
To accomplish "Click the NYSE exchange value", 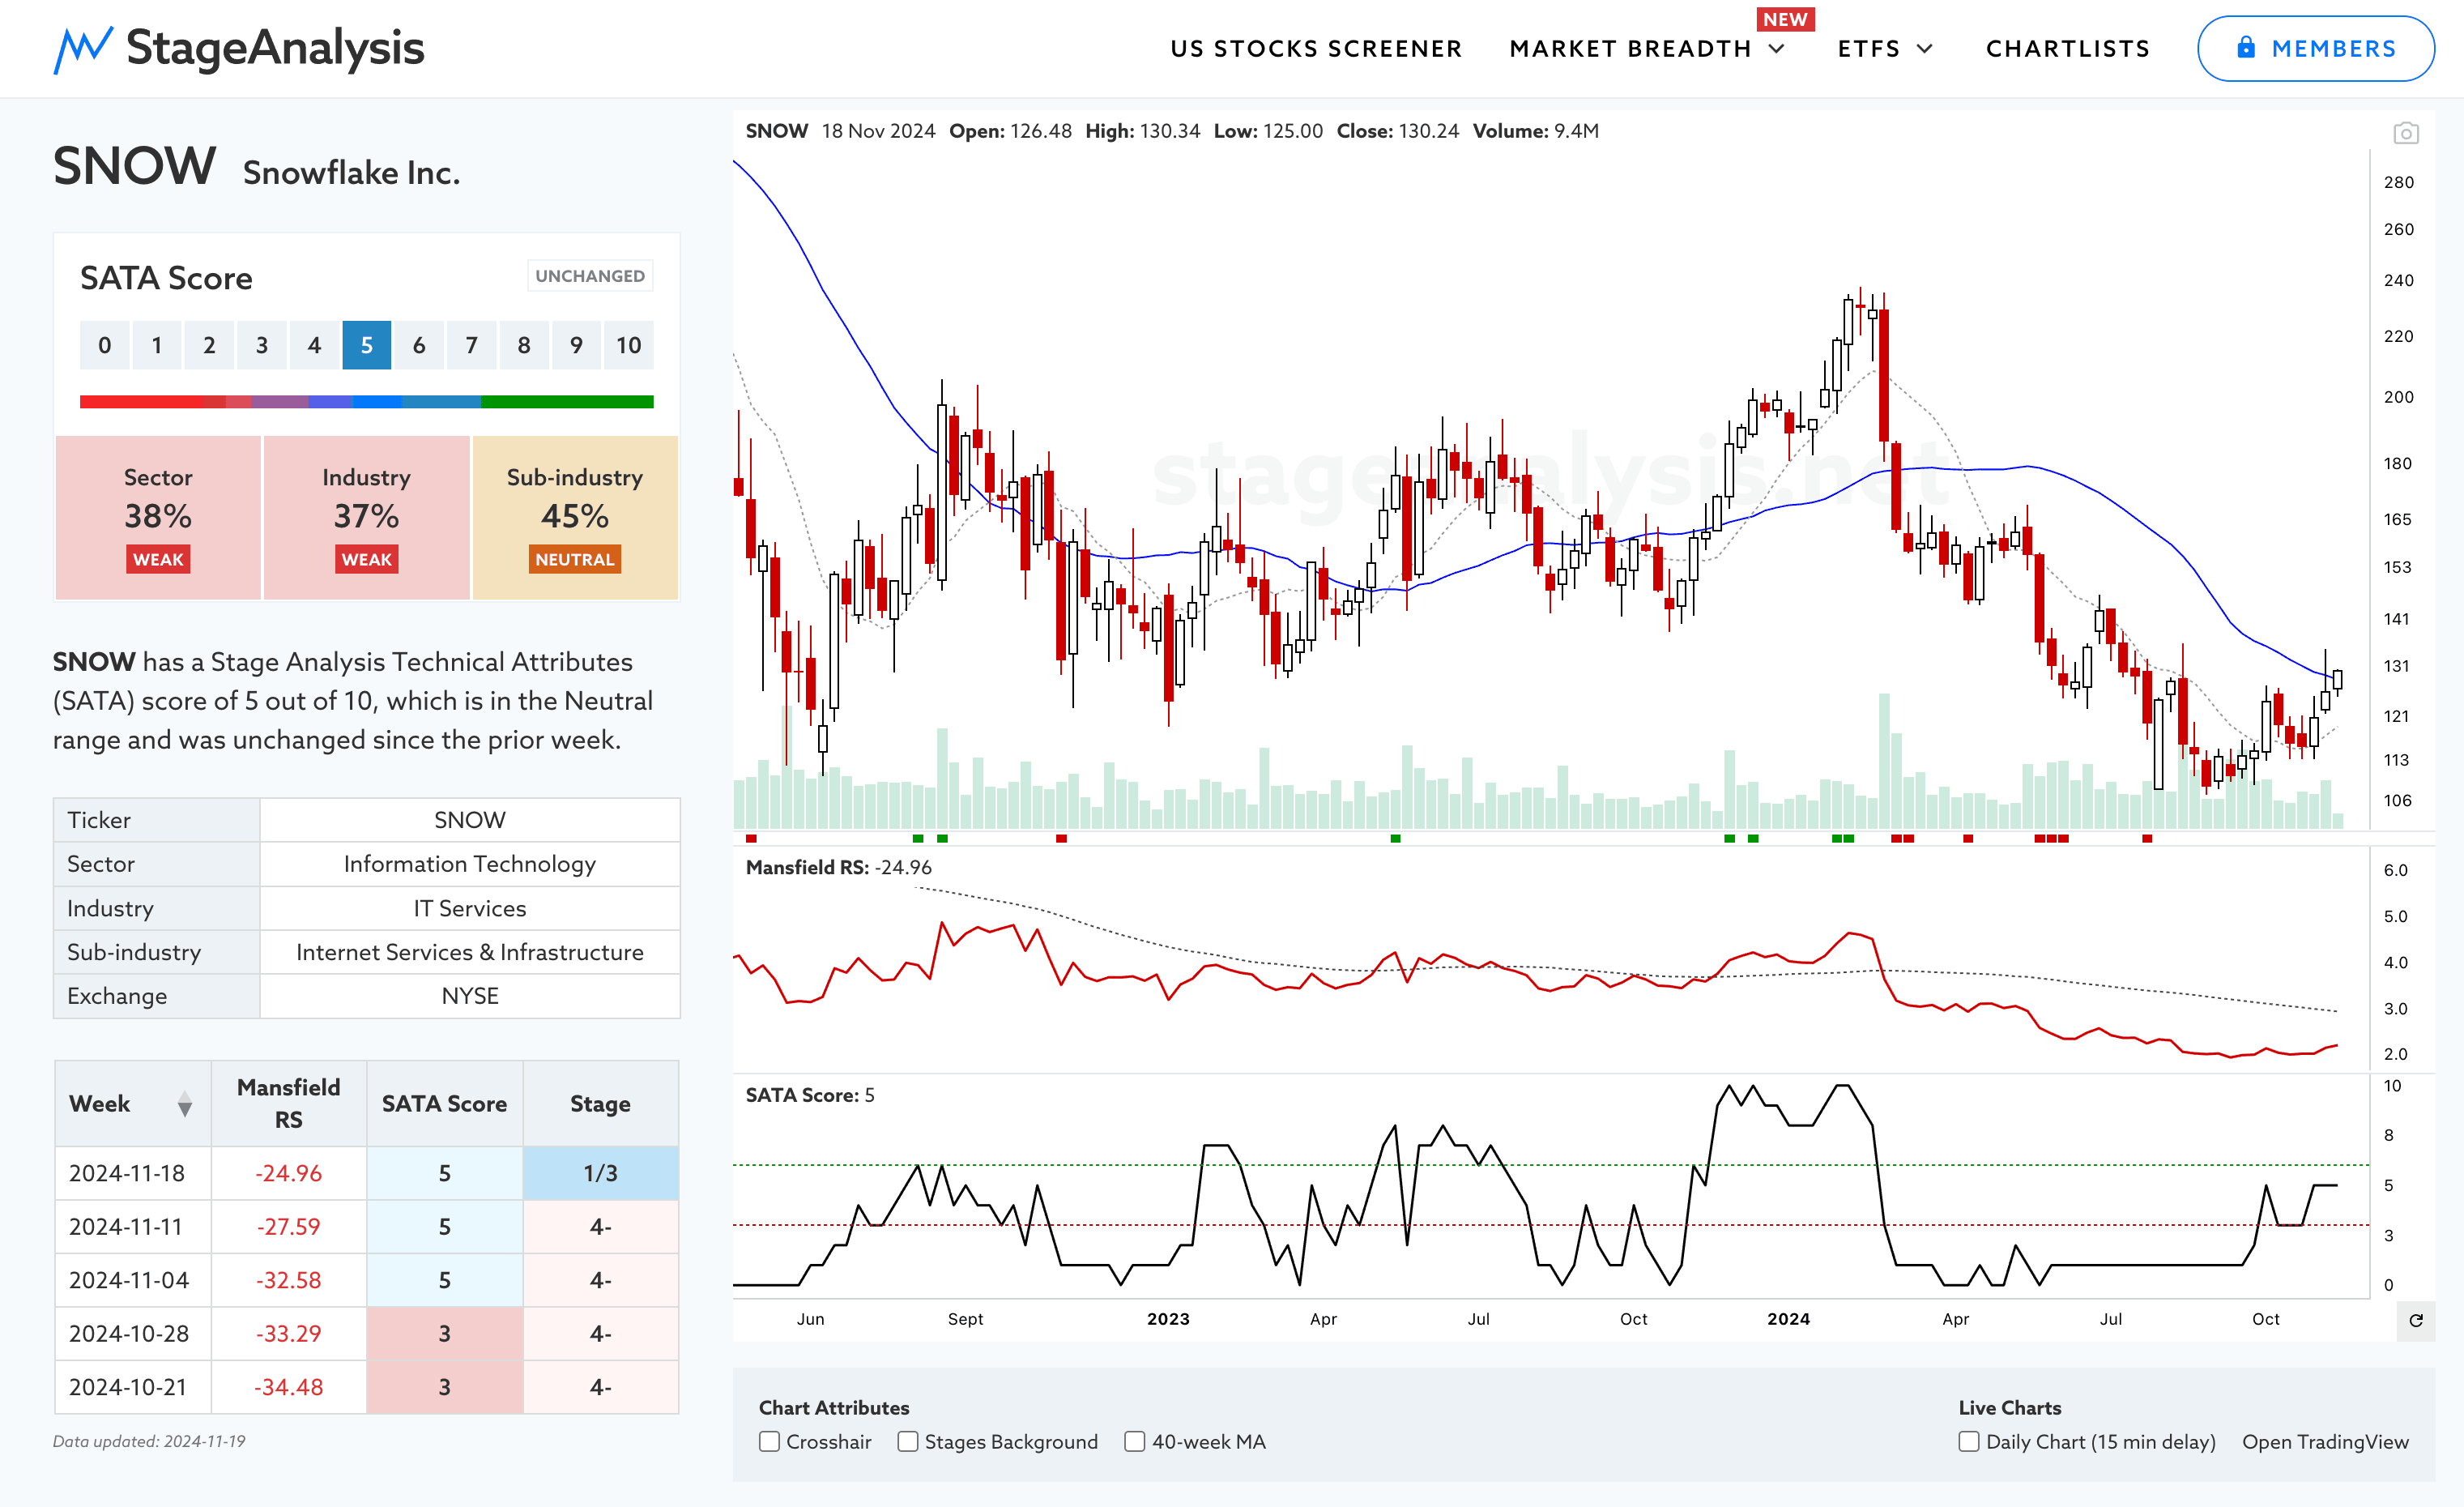I will [x=469, y=996].
